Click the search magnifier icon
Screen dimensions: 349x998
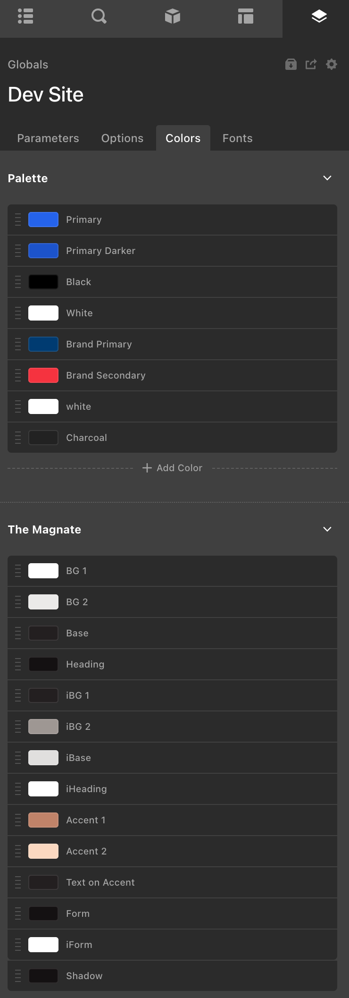coord(99,17)
